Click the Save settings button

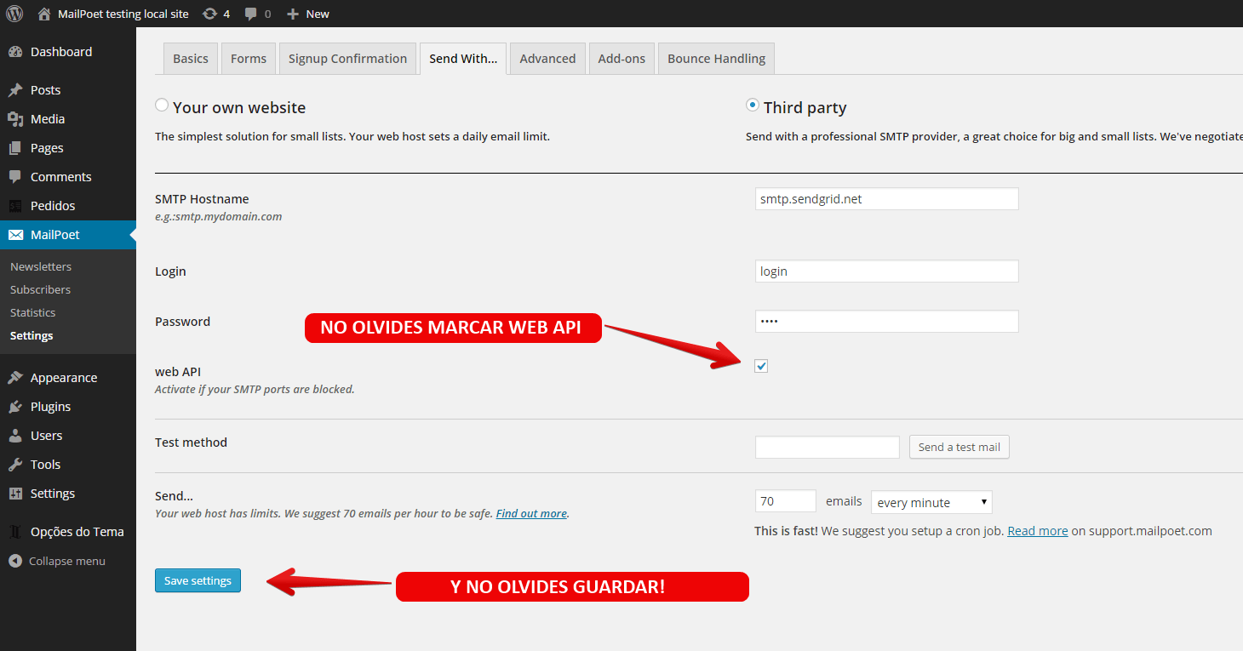click(198, 580)
